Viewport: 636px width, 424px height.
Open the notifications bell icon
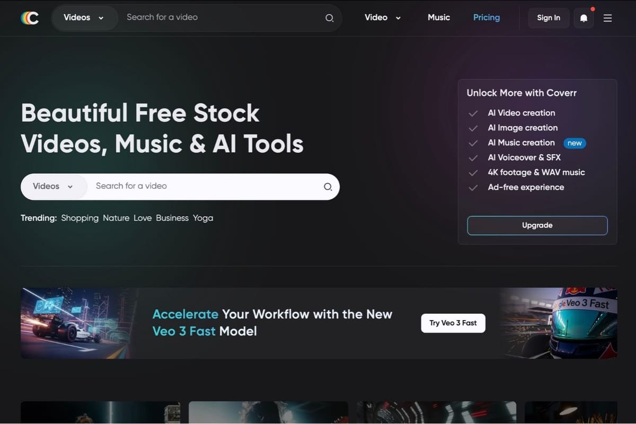584,18
